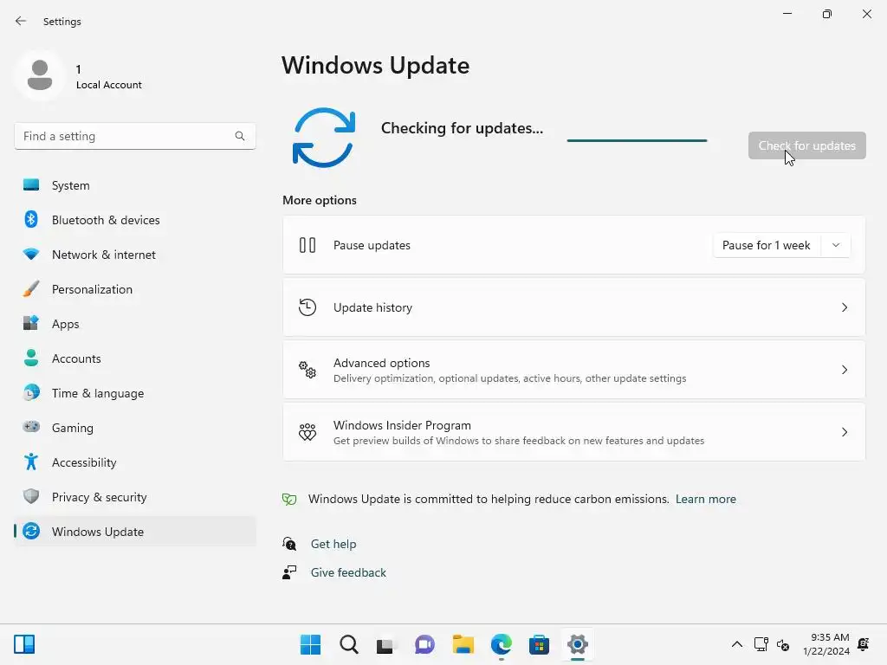Click the green leaf carbon emissions icon
Screen dimensions: 887x665
[289, 500]
